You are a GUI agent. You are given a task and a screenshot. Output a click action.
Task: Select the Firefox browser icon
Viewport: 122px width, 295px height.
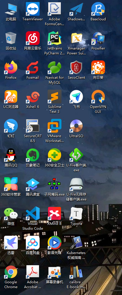click(11, 67)
